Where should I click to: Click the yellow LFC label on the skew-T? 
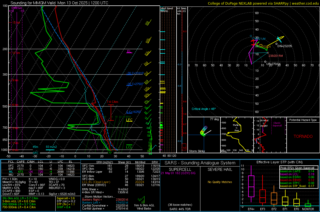point(129,120)
